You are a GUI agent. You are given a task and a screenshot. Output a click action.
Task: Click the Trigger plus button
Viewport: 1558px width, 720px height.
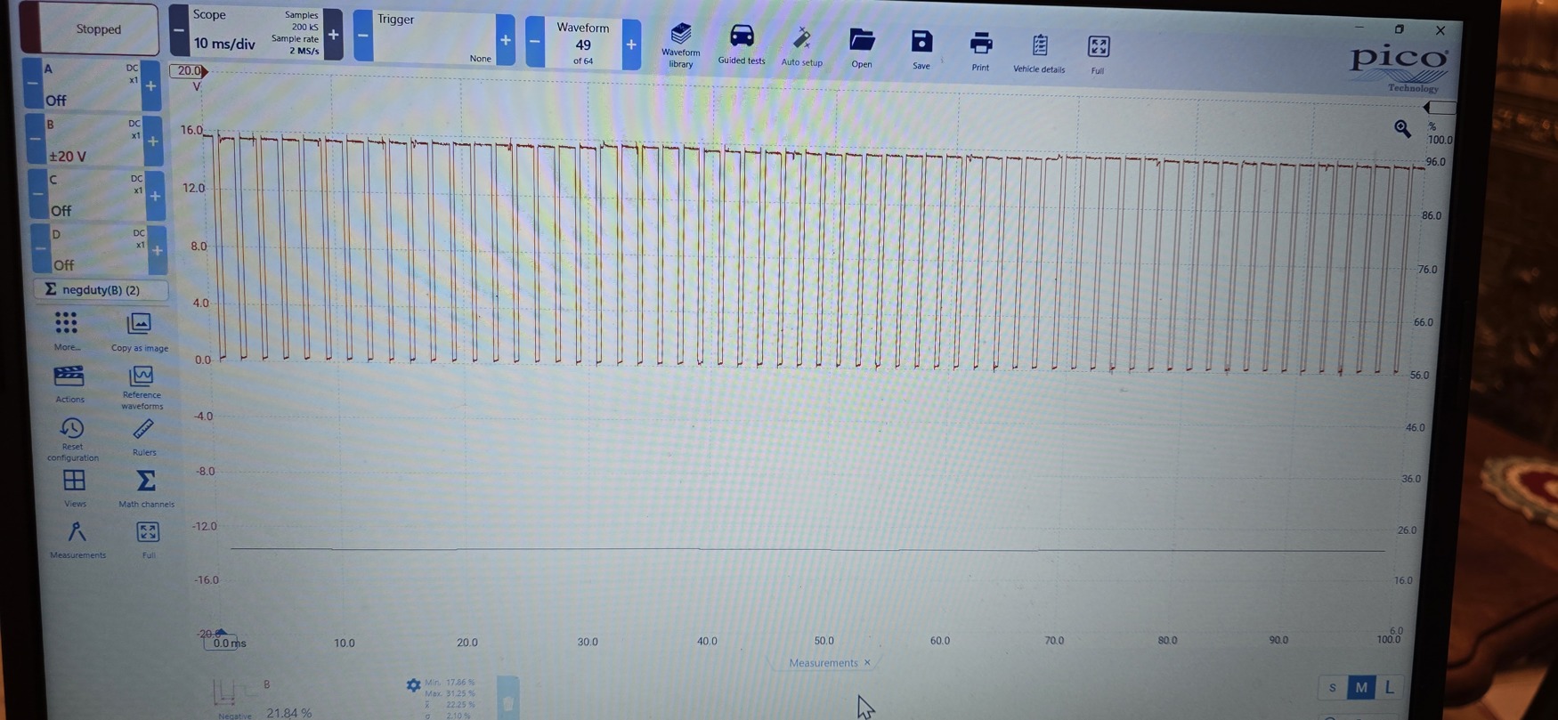point(505,40)
